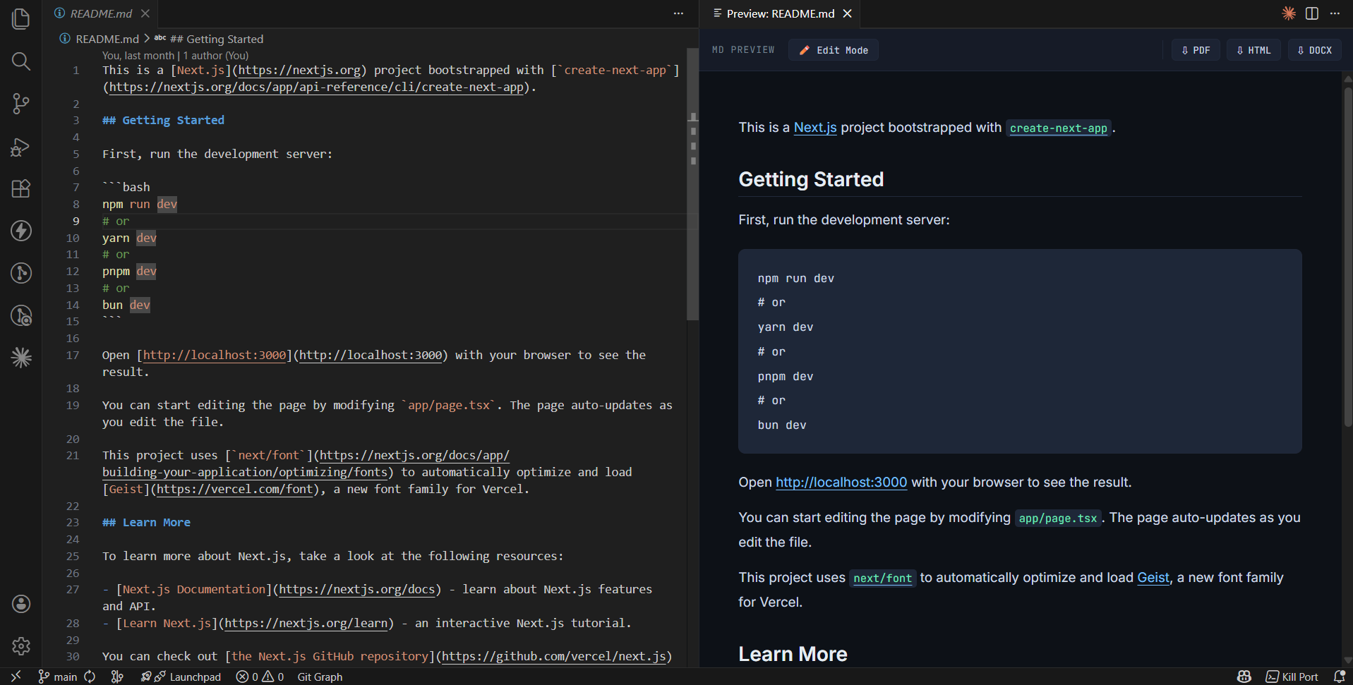Open the Run and Debug view

(20, 147)
